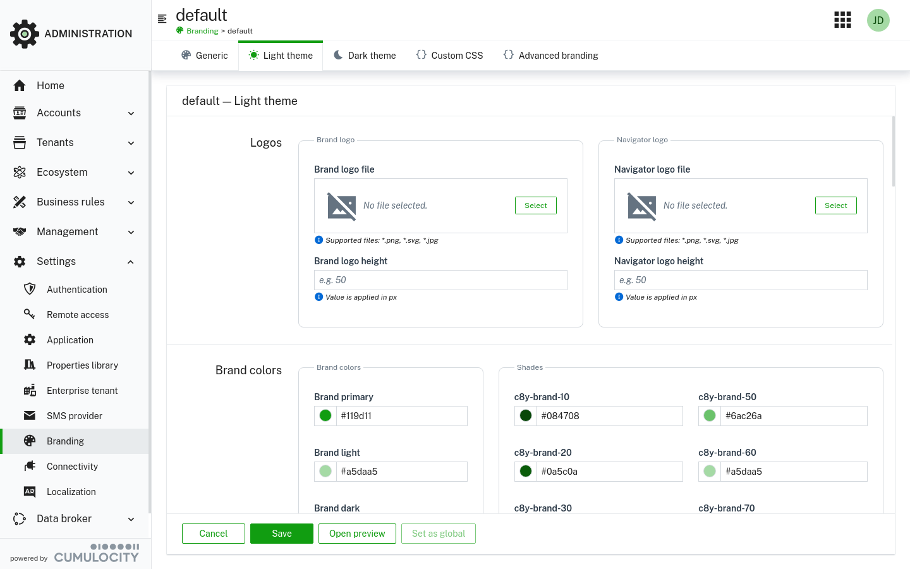Image resolution: width=910 pixels, height=569 pixels.
Task: Click the Enterprise tenant building icon
Action: click(x=29, y=390)
